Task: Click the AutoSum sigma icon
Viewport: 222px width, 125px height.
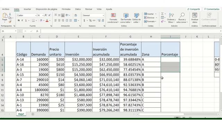Action: 162,14
